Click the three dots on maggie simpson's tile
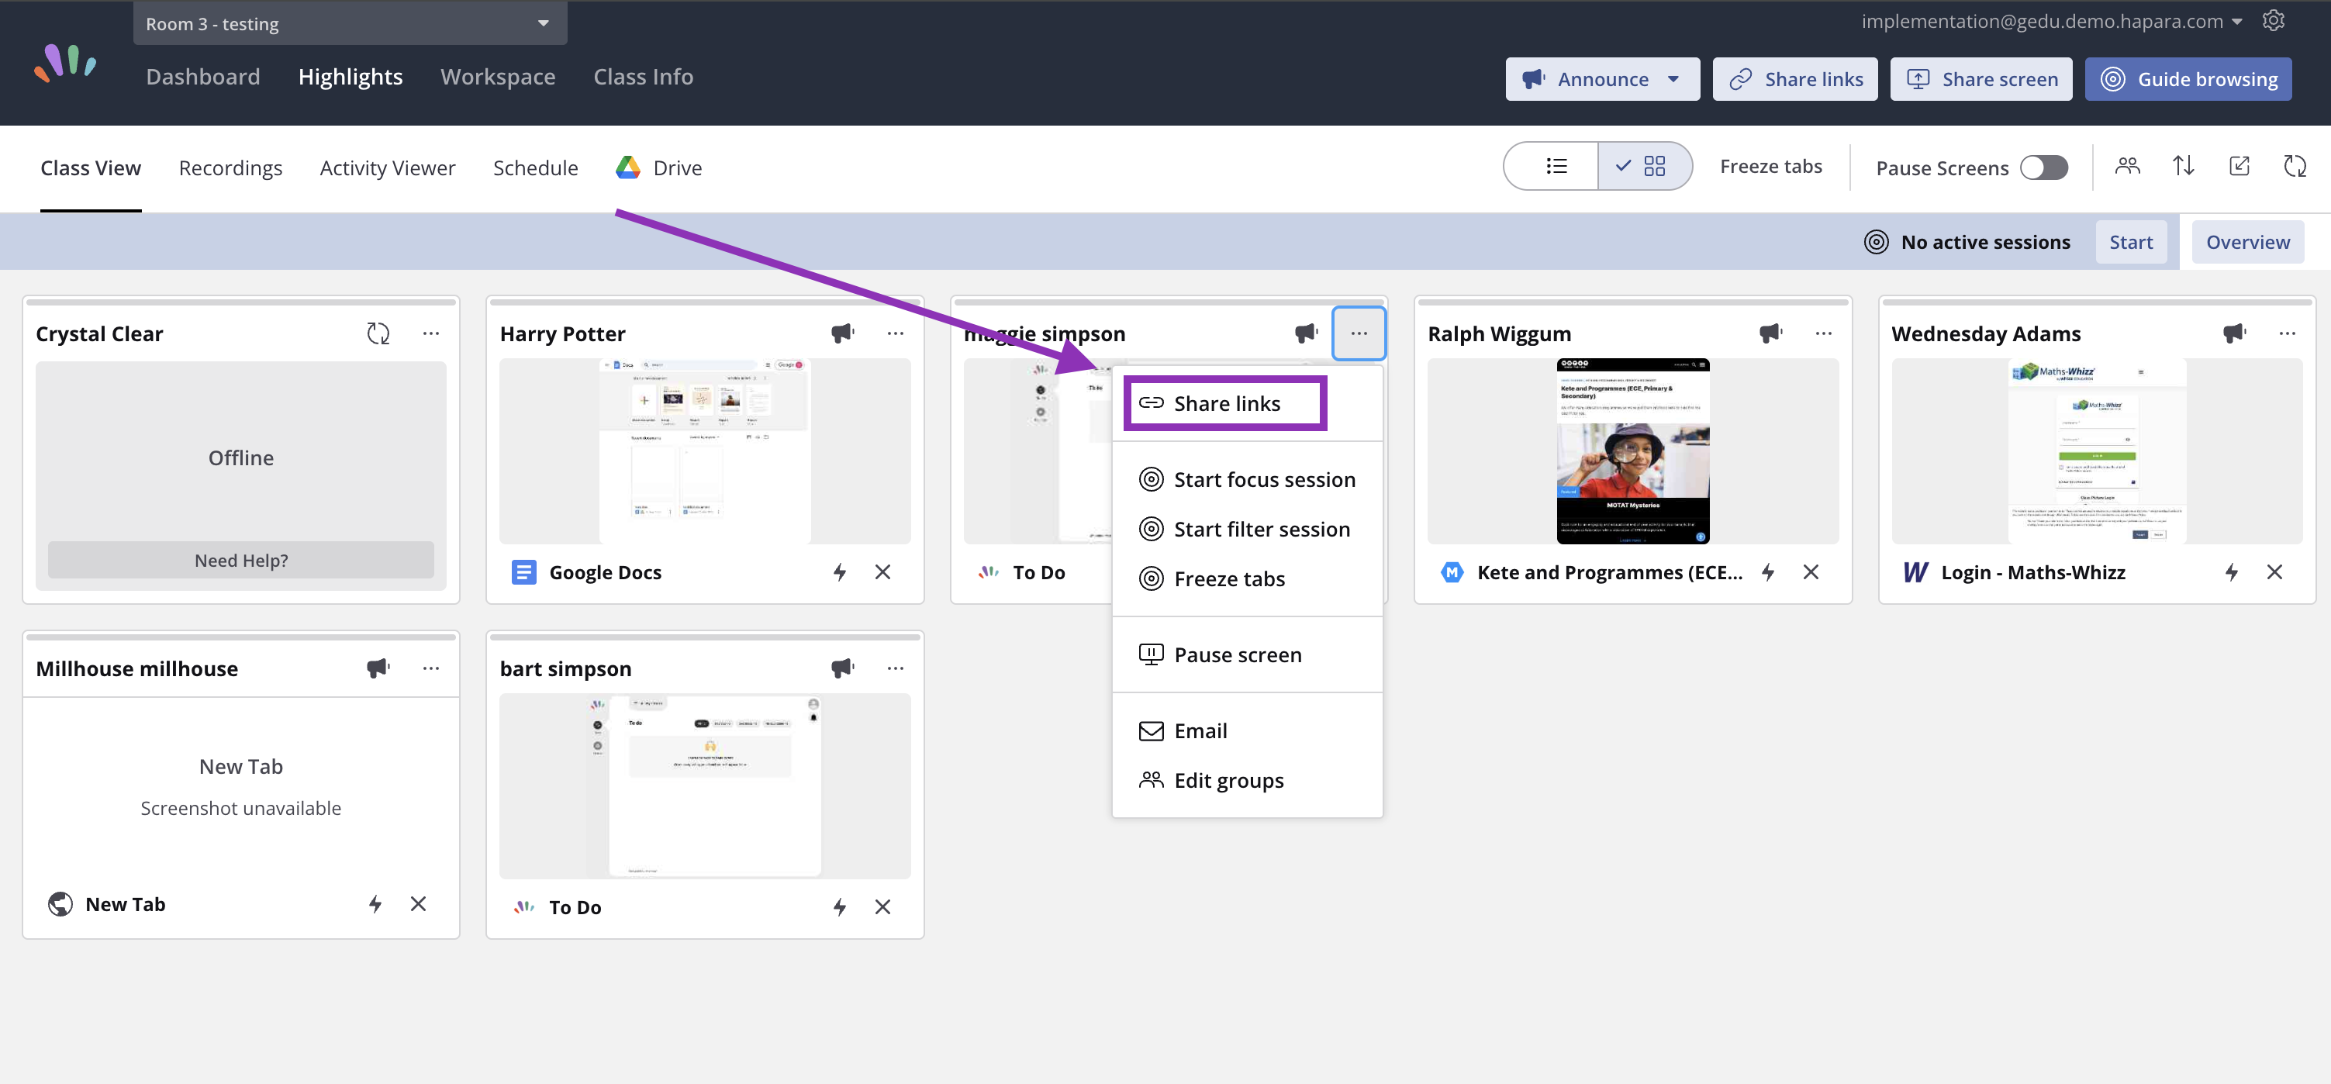This screenshot has width=2331, height=1084. click(1359, 333)
